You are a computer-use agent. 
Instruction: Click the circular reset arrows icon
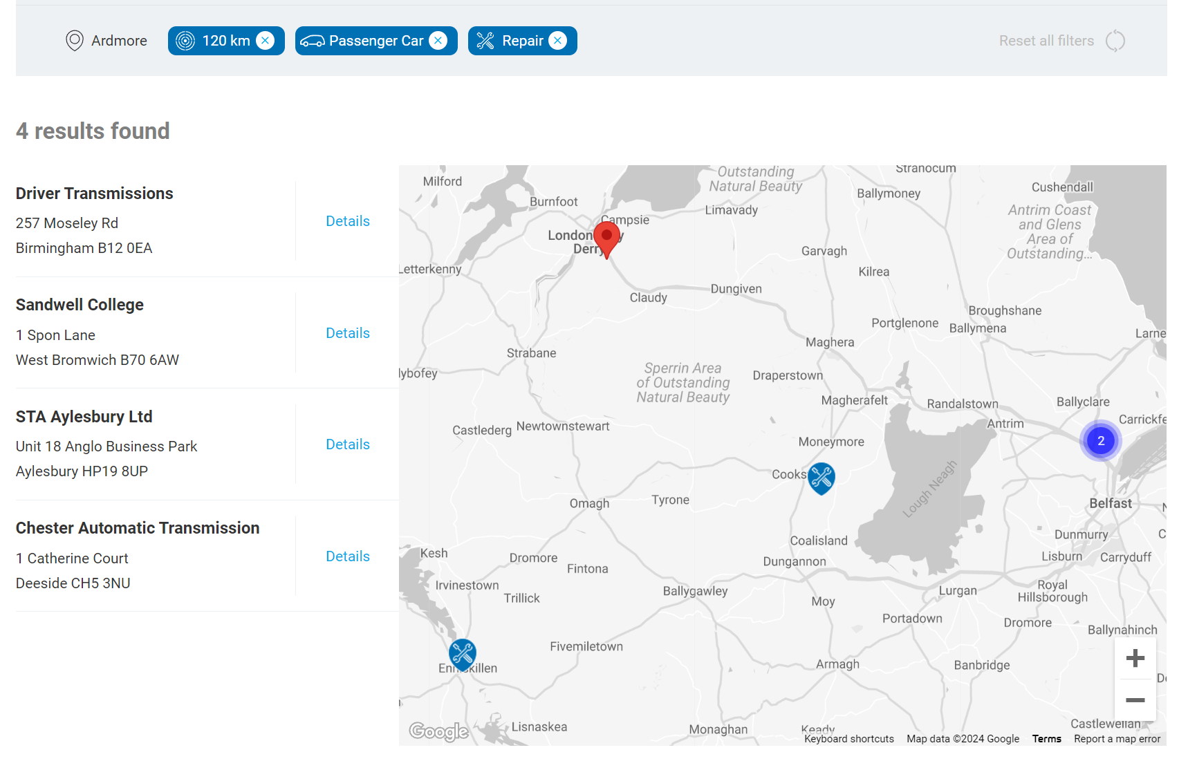1115,41
